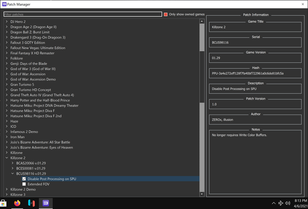Click the Patch Version value 1.0
Image resolution: width=308 pixels, height=209 pixels.
214,104
